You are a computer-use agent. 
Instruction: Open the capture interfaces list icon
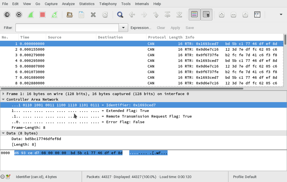point(7,15)
